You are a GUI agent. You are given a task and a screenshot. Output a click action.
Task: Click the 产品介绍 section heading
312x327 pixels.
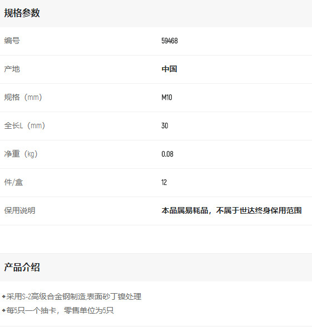(x=22, y=268)
